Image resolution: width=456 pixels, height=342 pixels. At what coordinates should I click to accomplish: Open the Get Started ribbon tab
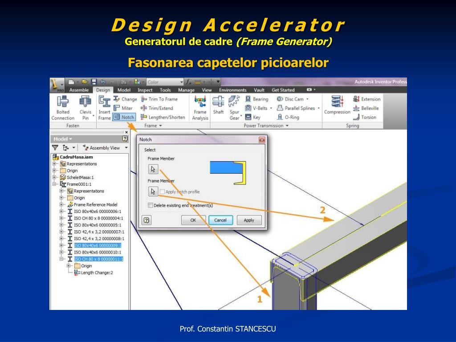tap(283, 90)
